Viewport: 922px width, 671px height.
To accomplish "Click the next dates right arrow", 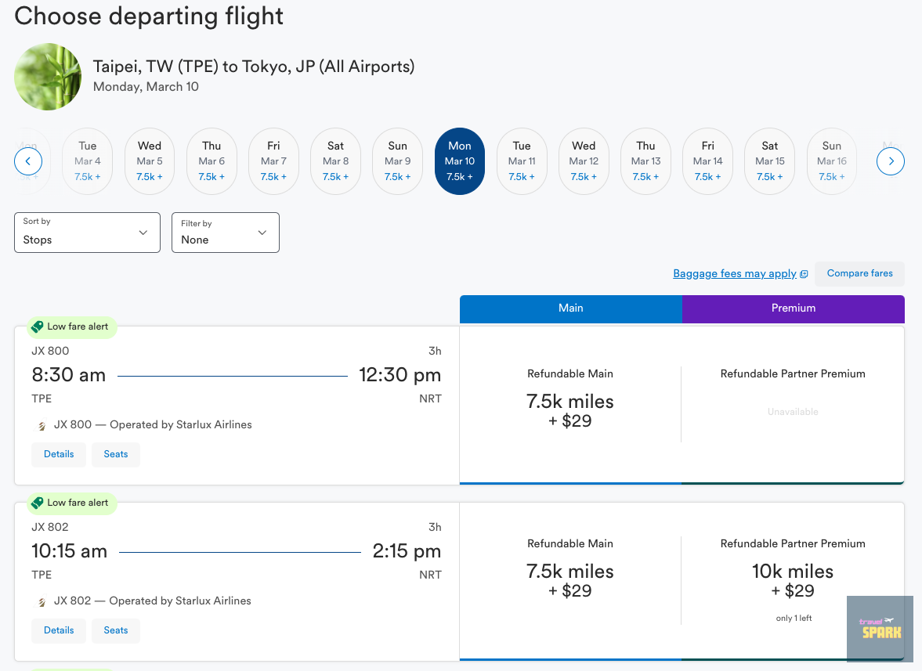I will pyautogui.click(x=891, y=162).
